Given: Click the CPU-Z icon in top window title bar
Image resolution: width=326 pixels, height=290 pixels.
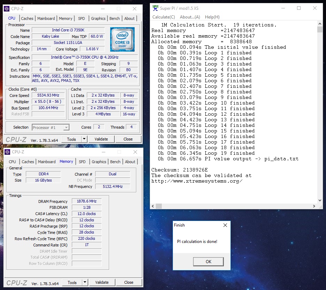Looking at the screenshot, I should point(7,8).
